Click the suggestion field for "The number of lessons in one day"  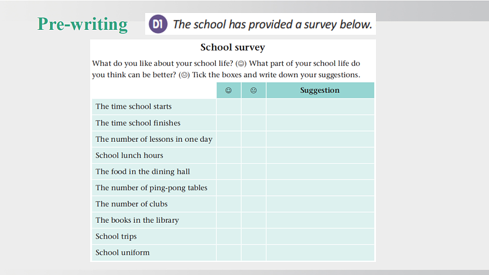coord(320,139)
